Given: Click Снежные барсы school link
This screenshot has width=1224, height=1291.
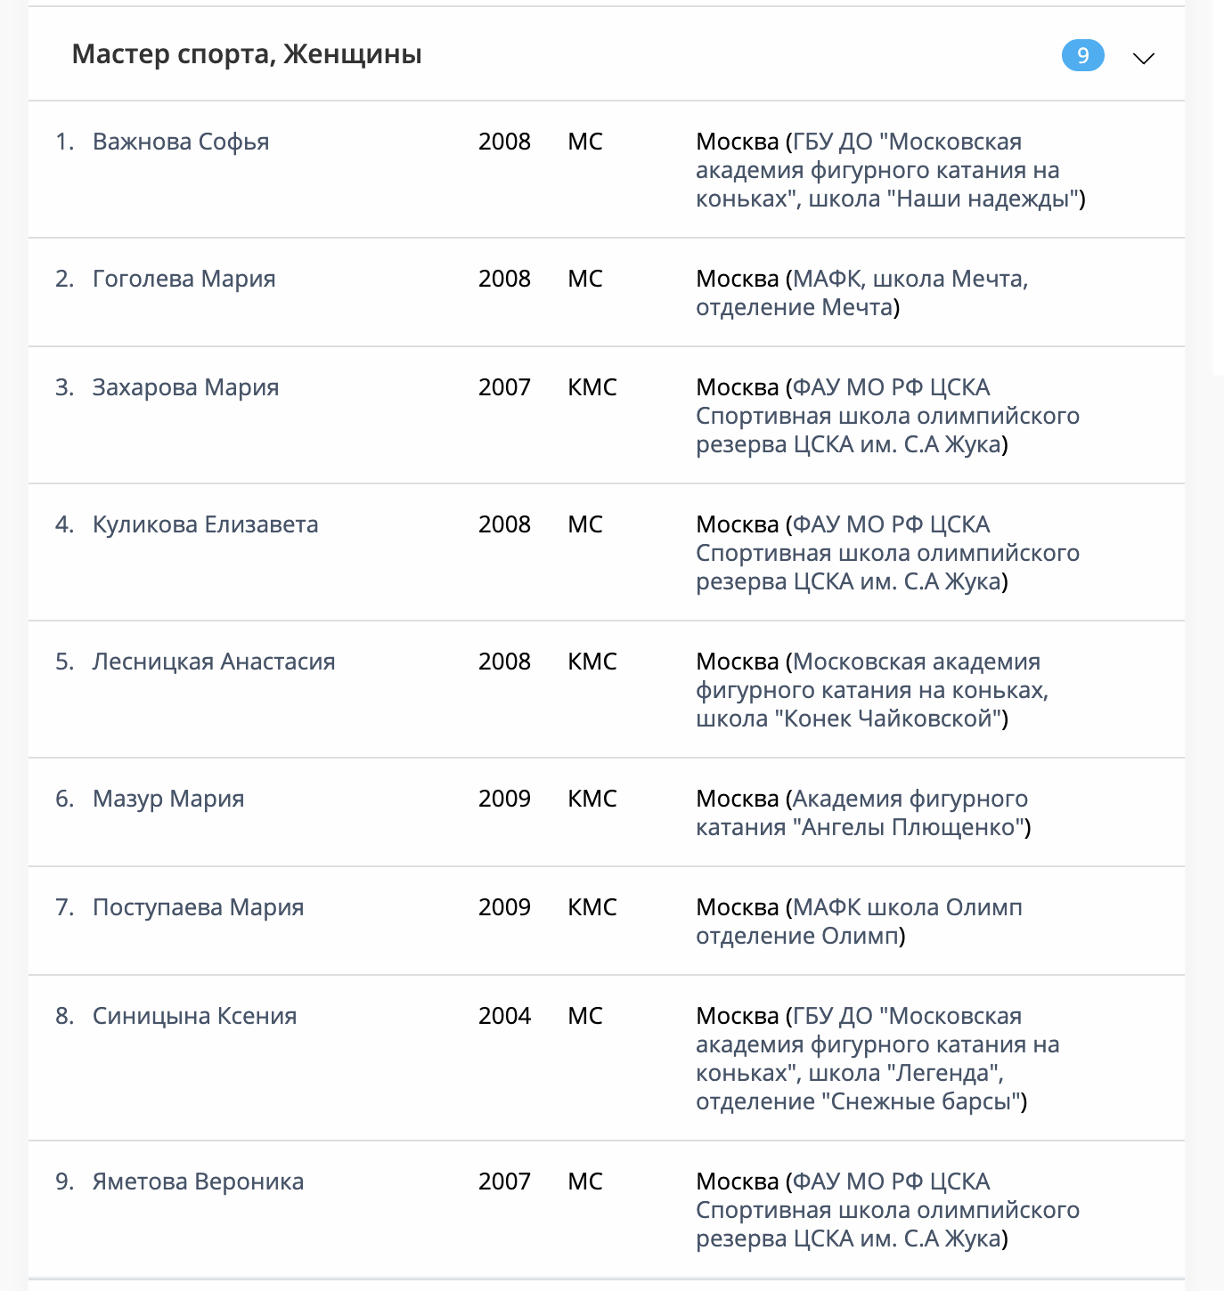Looking at the screenshot, I should point(877,1059).
